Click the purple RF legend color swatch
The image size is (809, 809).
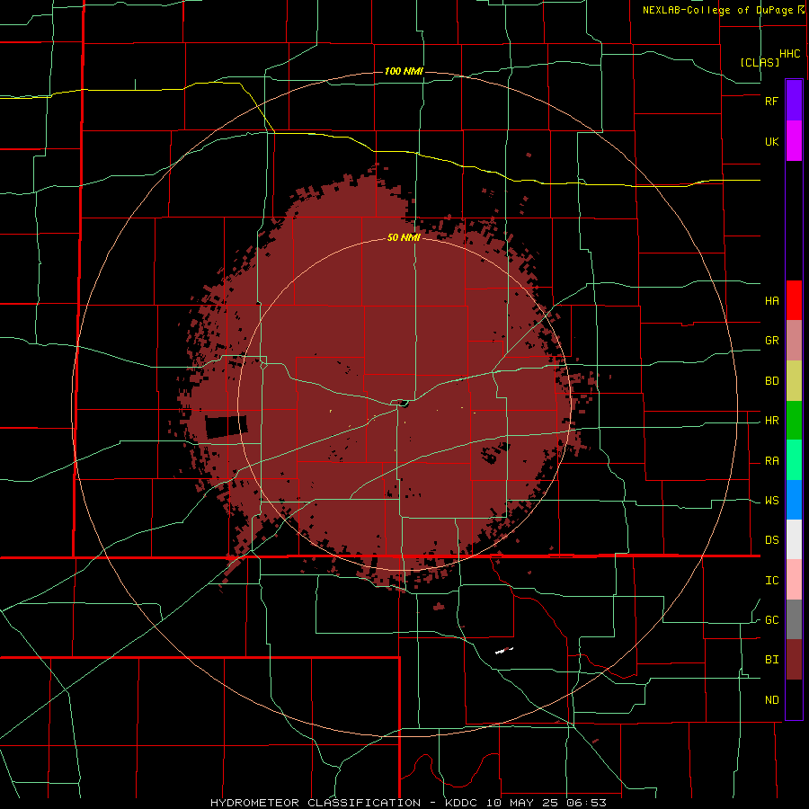pyautogui.click(x=794, y=101)
